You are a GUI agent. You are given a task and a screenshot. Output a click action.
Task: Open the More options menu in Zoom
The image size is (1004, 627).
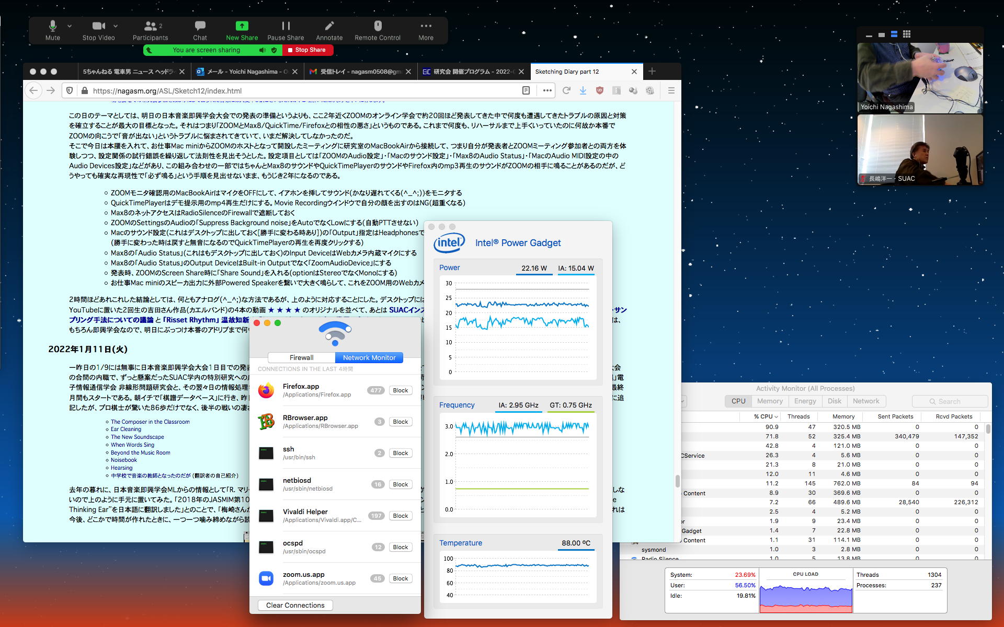426,26
